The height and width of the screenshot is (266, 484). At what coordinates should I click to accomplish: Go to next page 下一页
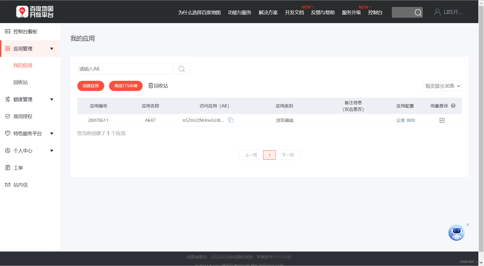(288, 155)
